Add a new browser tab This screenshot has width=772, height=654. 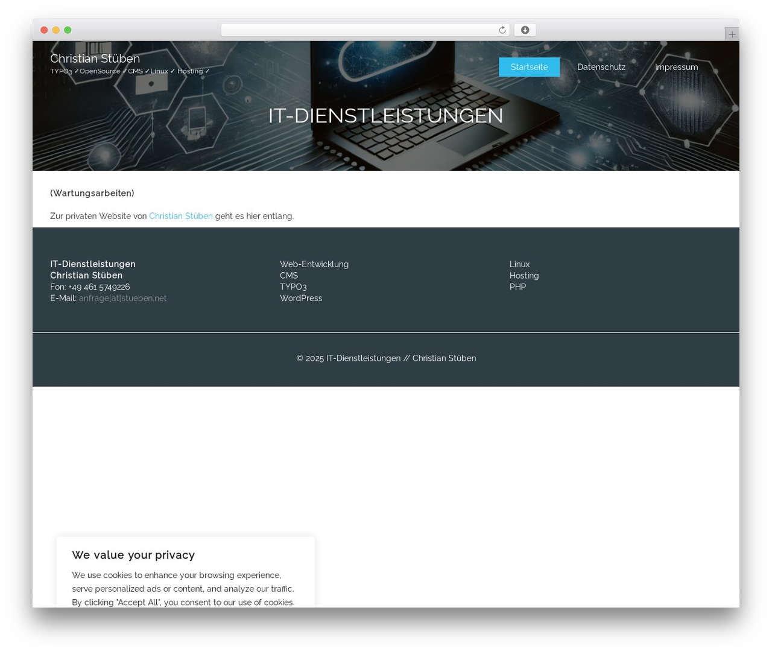[x=732, y=34]
